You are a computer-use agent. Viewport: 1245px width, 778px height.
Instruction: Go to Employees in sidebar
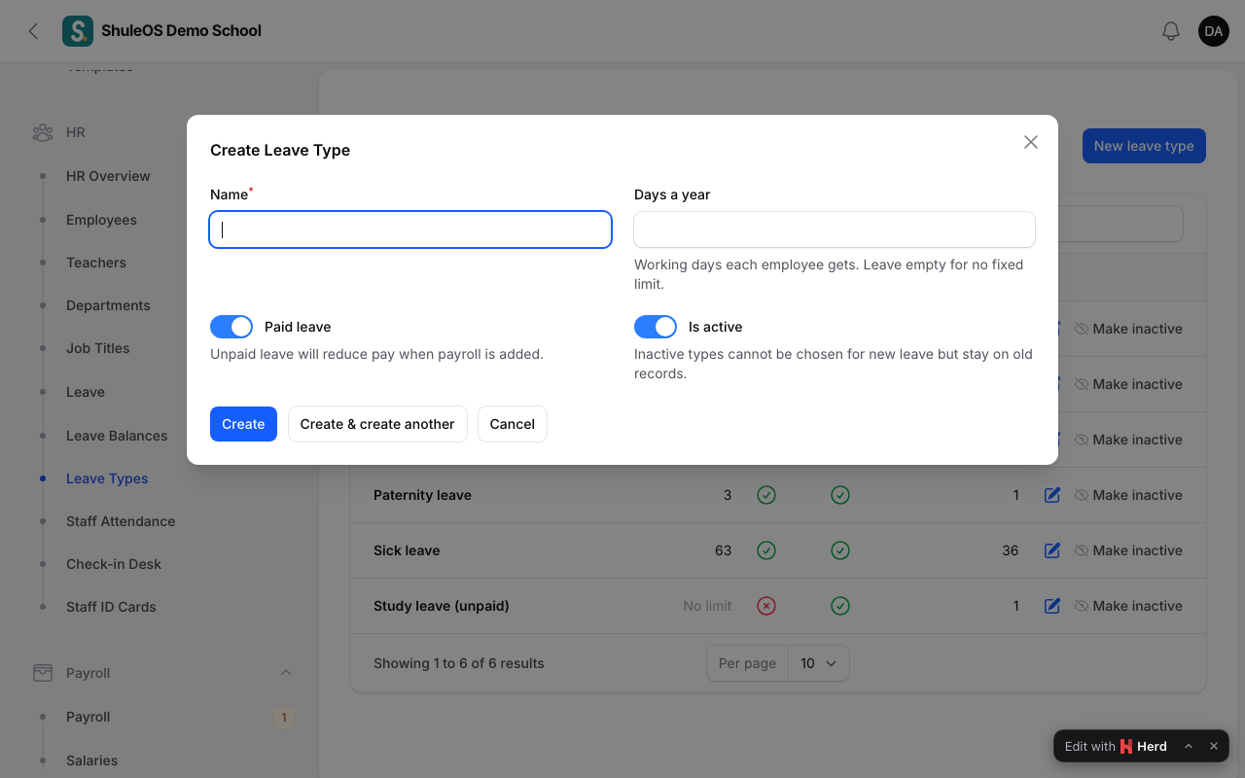click(x=101, y=220)
